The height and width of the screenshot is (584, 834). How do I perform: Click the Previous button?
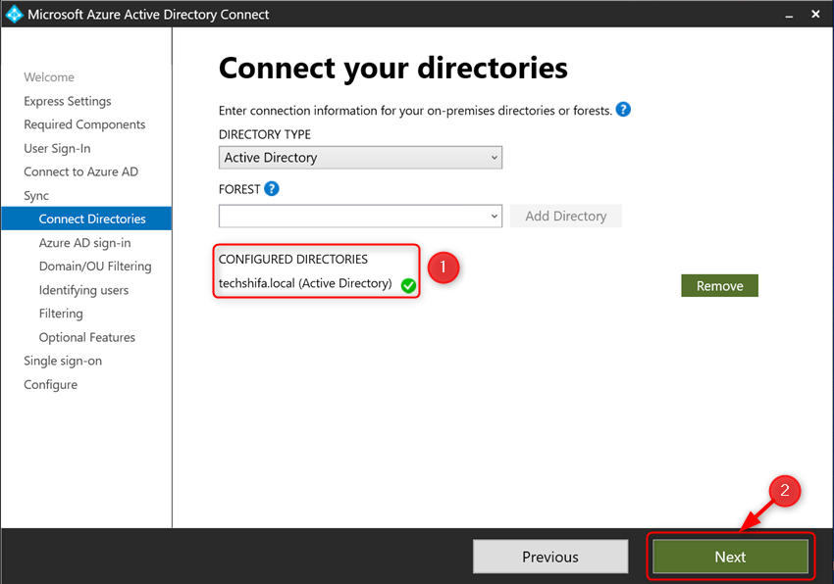tap(550, 556)
